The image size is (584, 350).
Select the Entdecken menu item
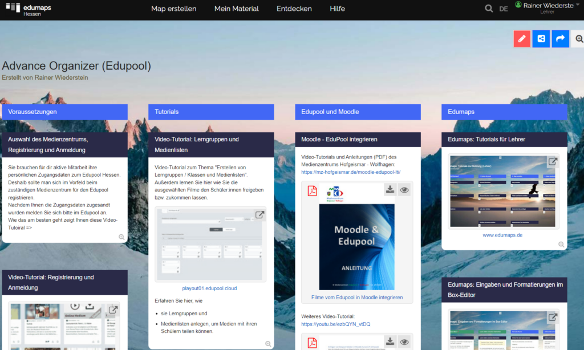[x=294, y=9]
